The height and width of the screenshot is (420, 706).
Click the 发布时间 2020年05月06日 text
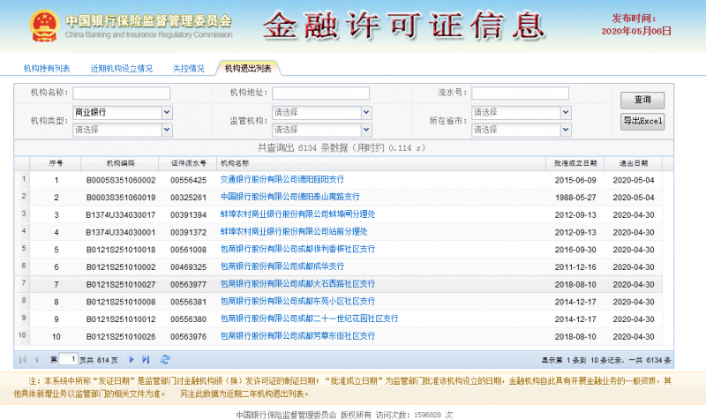(x=635, y=25)
